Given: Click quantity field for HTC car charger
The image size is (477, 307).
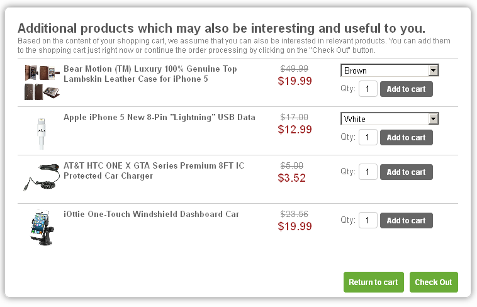Looking at the screenshot, I should pyautogui.click(x=368, y=172).
